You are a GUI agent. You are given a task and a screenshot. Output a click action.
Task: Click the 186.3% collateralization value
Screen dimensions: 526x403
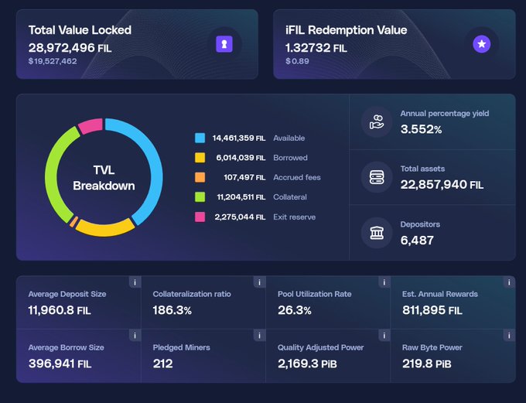click(172, 310)
